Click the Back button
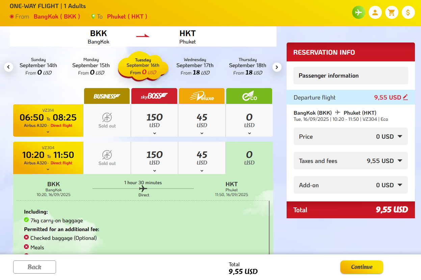The image size is (421, 280). 34,267
